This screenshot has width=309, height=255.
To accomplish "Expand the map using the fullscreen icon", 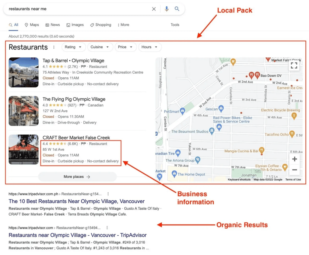I will pyautogui.click(x=294, y=65).
